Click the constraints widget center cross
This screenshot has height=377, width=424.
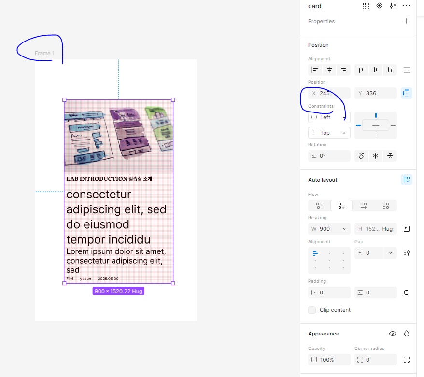[376, 126]
